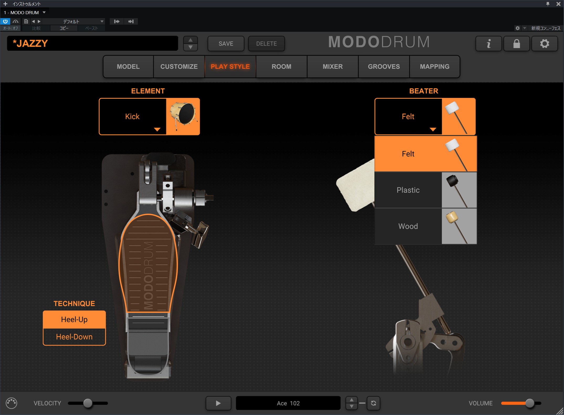Expand the arrow next to the host gear
Image resolution: width=564 pixels, height=415 pixels.
click(x=524, y=28)
